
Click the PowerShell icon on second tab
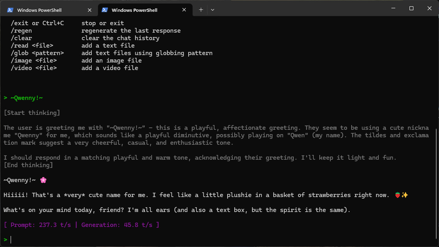[105, 10]
